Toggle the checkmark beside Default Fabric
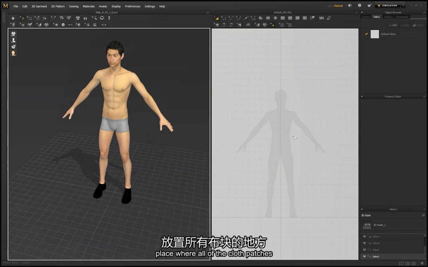The height and width of the screenshot is (267, 428). click(366, 34)
